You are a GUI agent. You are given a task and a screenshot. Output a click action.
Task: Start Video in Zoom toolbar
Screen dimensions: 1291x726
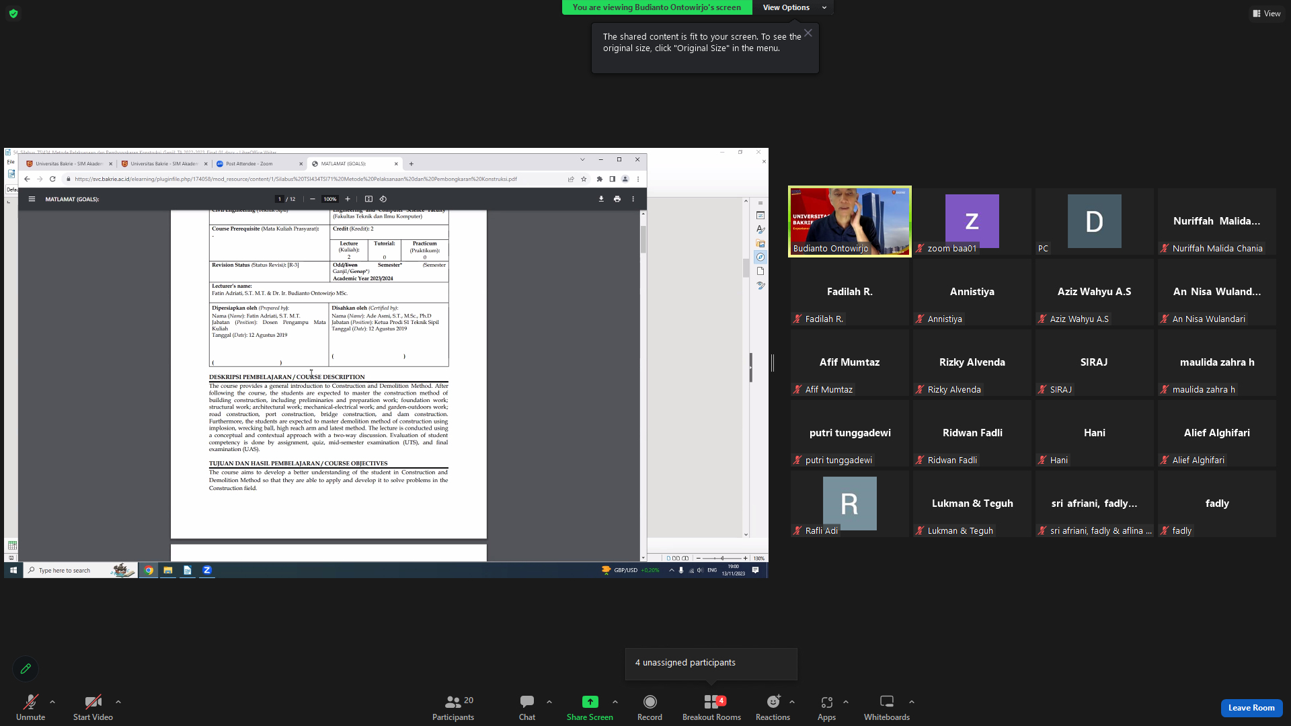(x=93, y=707)
